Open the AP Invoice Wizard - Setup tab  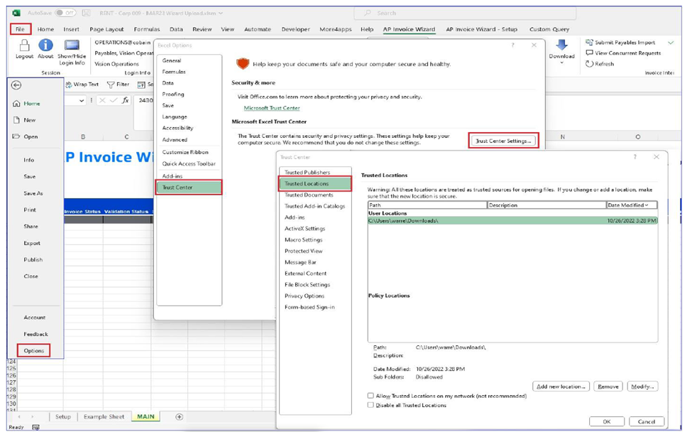pos(481,29)
